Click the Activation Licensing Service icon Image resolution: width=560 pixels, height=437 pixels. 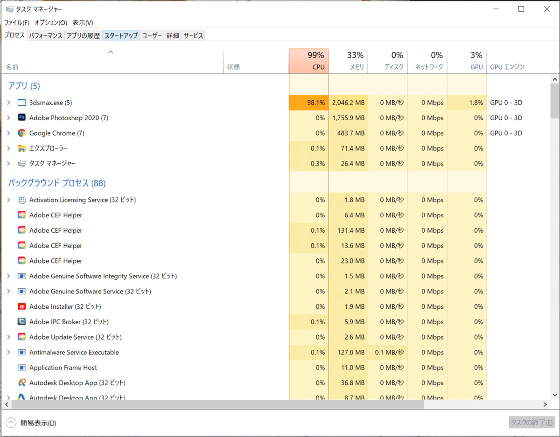click(x=21, y=200)
